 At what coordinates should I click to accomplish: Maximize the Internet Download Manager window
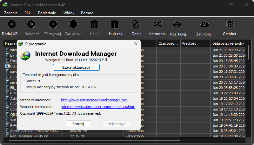click(x=232, y=5)
